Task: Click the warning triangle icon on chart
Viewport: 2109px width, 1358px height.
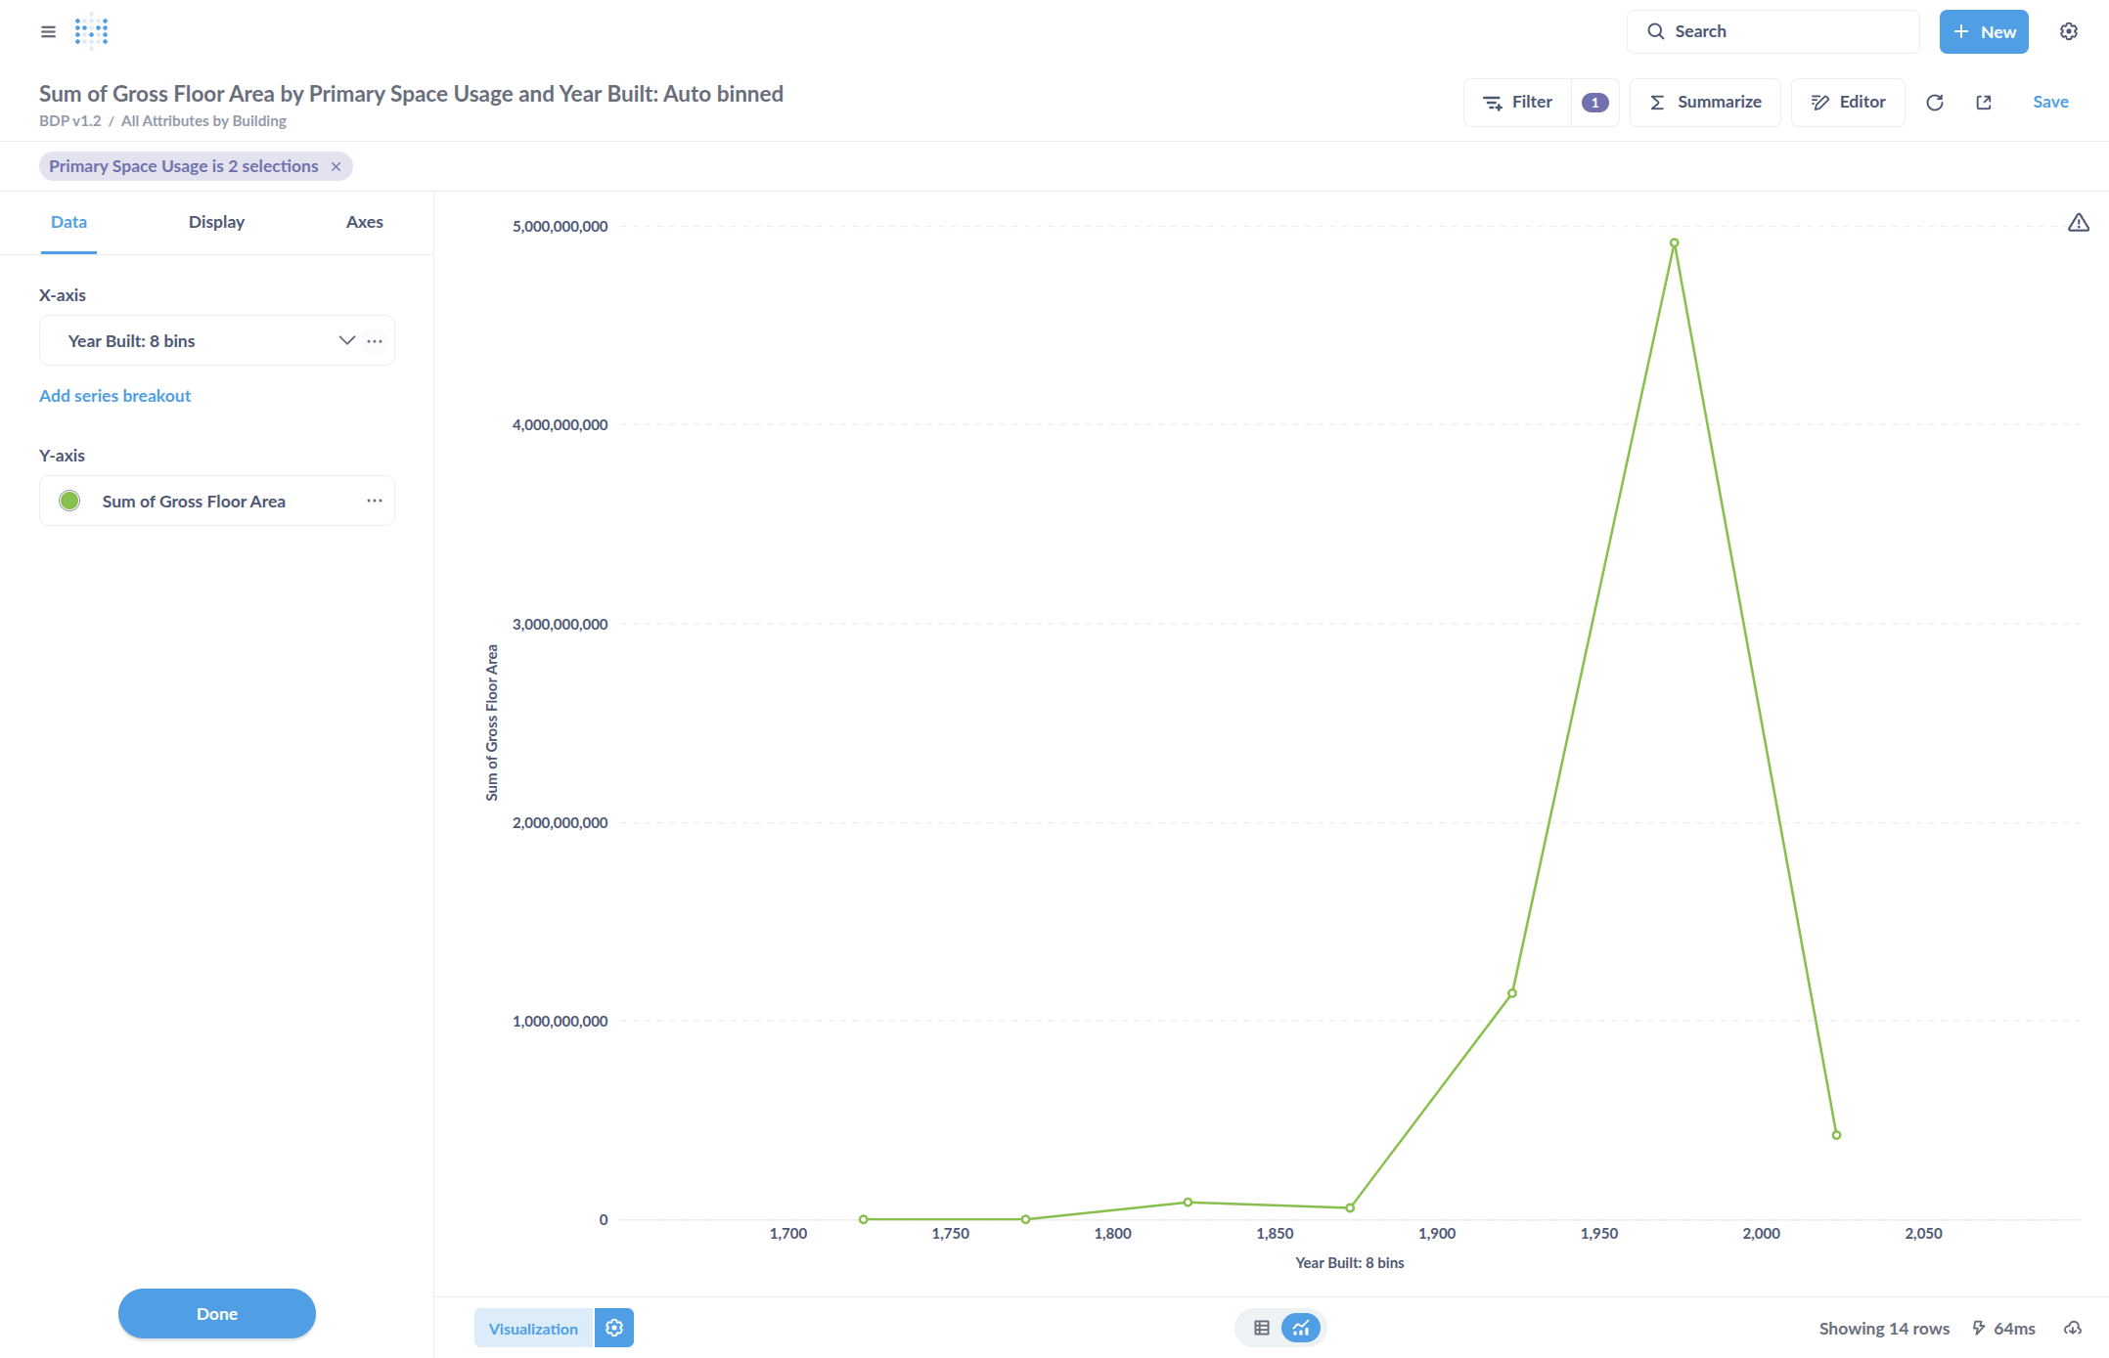Action: point(2078,223)
